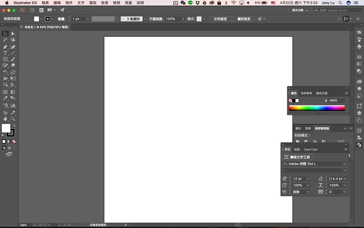Open font size dropdown 12 pt
The width and height of the screenshot is (364, 228).
(308, 179)
